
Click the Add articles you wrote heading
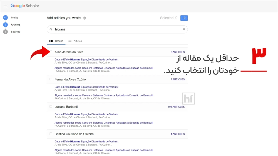(x=64, y=18)
